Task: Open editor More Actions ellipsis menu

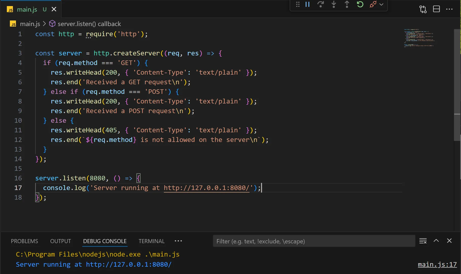Action: pyautogui.click(x=449, y=9)
